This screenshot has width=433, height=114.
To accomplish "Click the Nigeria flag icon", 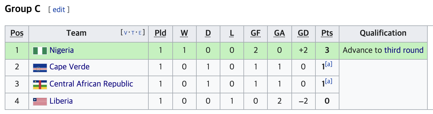I will point(40,51).
